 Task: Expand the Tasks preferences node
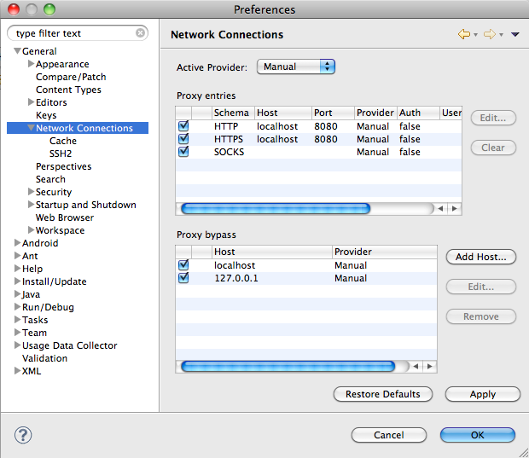pyautogui.click(x=18, y=319)
